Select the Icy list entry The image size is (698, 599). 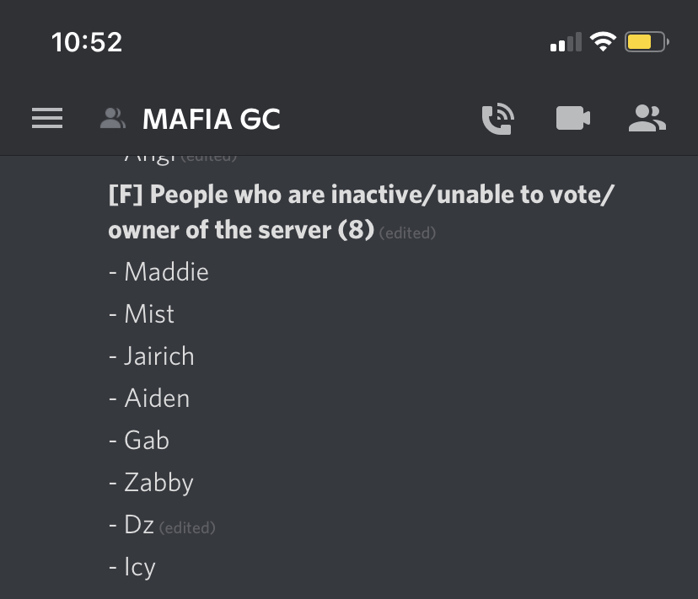tap(132, 567)
